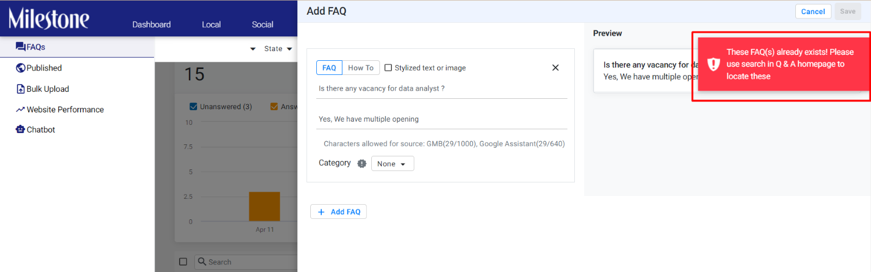
Task: Remove the FAQ entry with X icon
Action: coord(555,68)
